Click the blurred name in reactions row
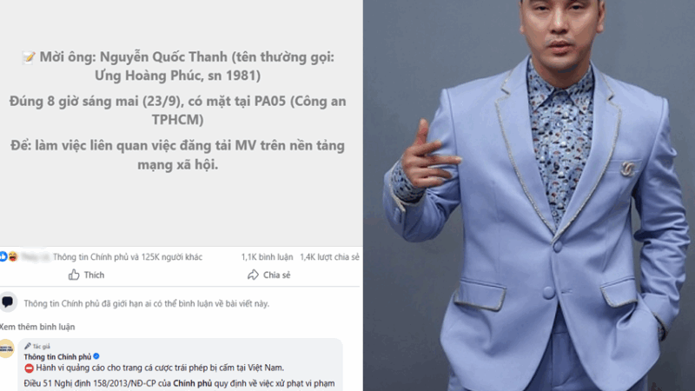The image size is (695, 391). click(x=35, y=256)
